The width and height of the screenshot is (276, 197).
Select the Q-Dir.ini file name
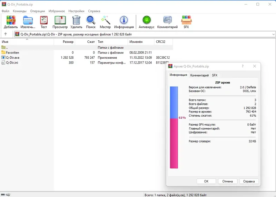click(x=12, y=62)
